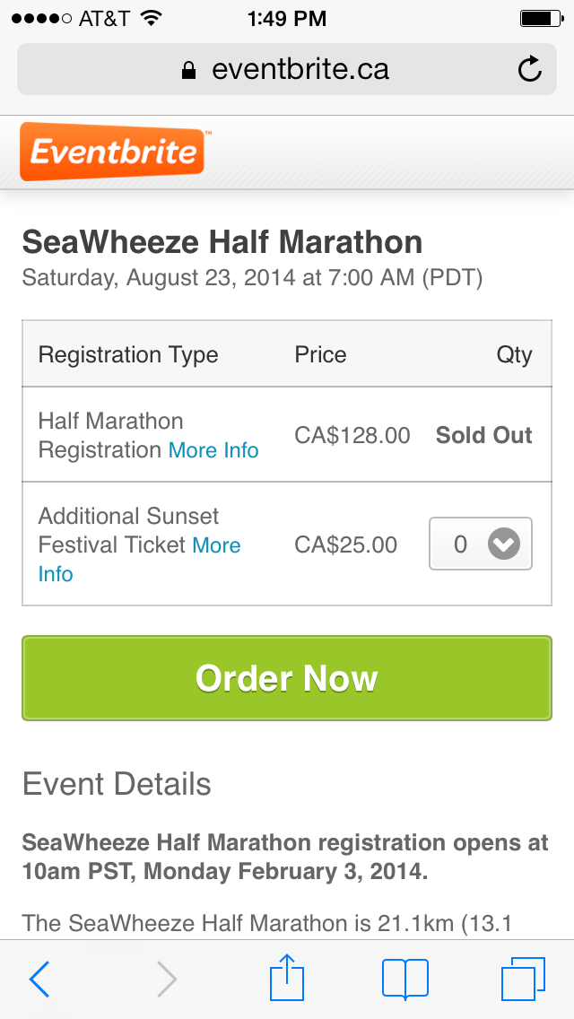Image resolution: width=574 pixels, height=1019 pixels.
Task: Open the Safari share sheet icon
Action: pyautogui.click(x=287, y=977)
